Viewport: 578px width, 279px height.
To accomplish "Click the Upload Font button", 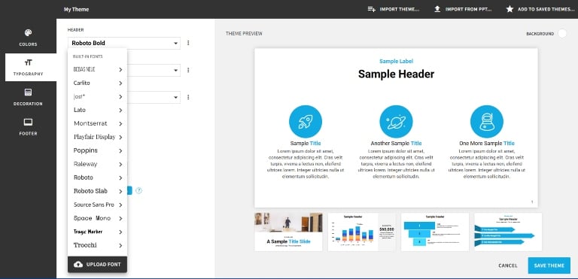I will (98, 265).
